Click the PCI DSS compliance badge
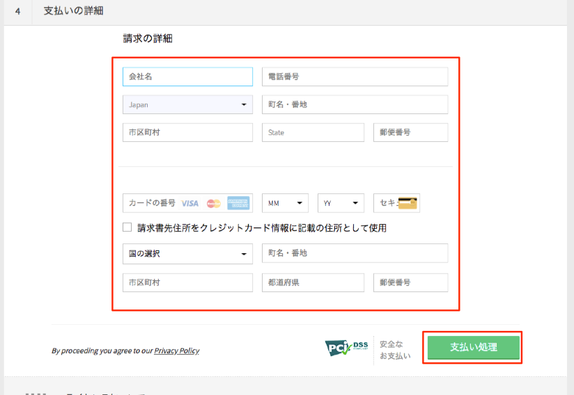Image resolution: width=574 pixels, height=395 pixels. click(x=346, y=348)
